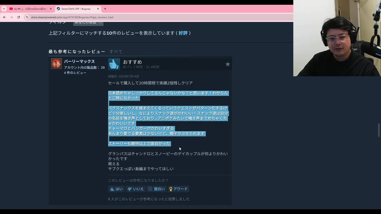Click the browser page scrollbar thumb

pyautogui.click(x=379, y=130)
